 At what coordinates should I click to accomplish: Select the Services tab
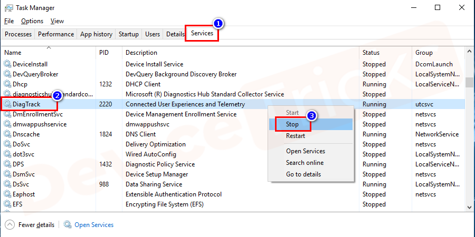[202, 34]
